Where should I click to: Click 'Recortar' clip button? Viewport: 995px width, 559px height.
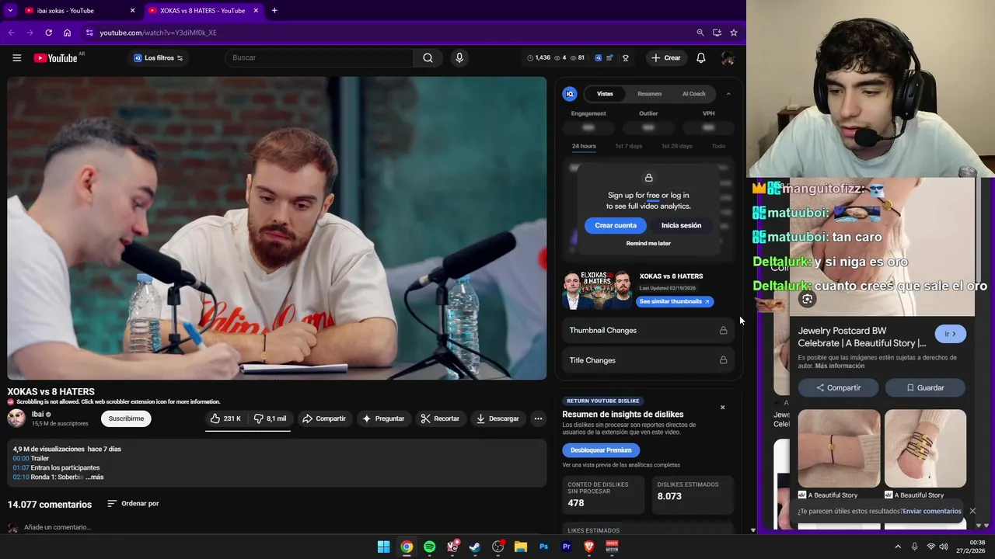(440, 418)
